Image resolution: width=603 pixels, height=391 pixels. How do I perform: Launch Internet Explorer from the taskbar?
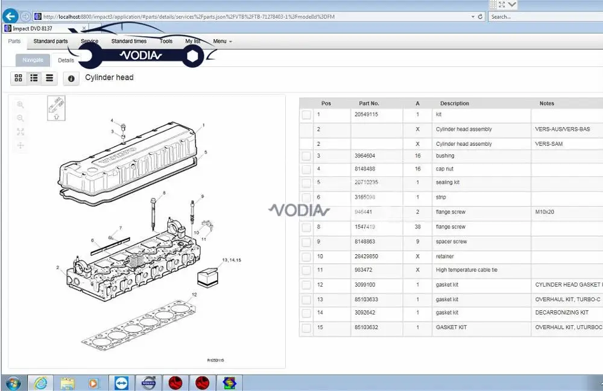[40, 383]
